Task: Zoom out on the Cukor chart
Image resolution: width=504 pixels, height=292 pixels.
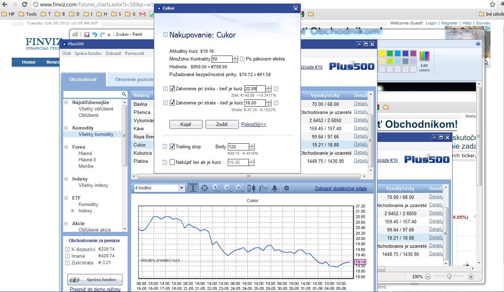Action: click(228, 188)
